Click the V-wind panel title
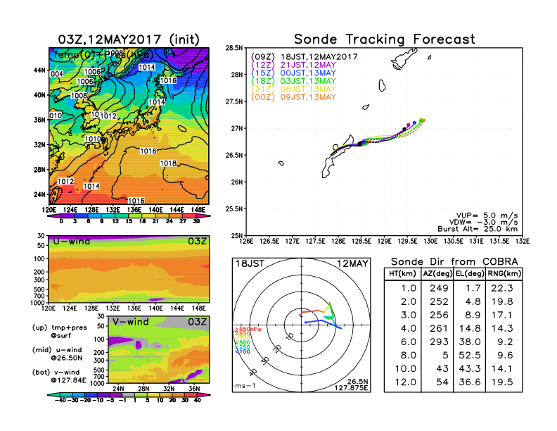 click(130, 322)
